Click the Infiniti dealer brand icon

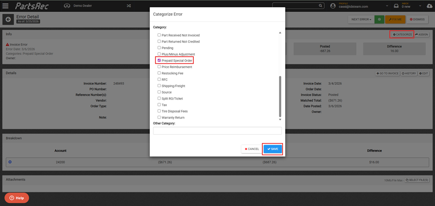(x=67, y=6)
